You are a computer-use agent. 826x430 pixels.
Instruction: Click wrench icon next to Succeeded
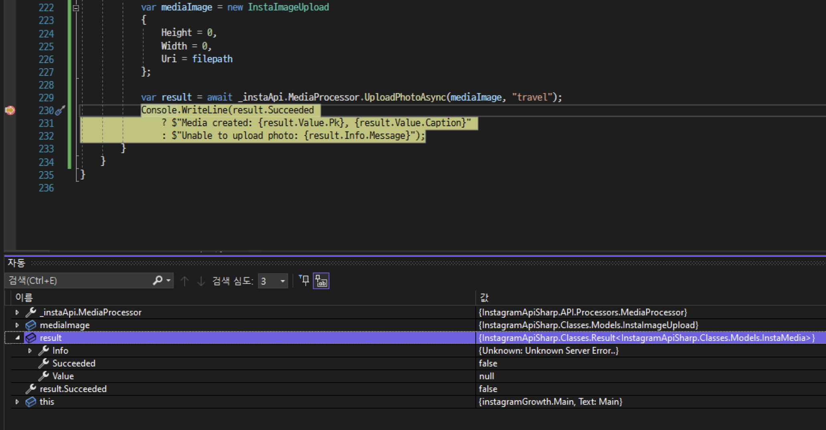click(x=44, y=364)
